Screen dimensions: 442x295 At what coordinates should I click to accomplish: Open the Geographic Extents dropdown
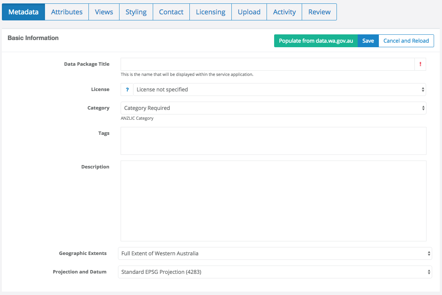click(274, 253)
